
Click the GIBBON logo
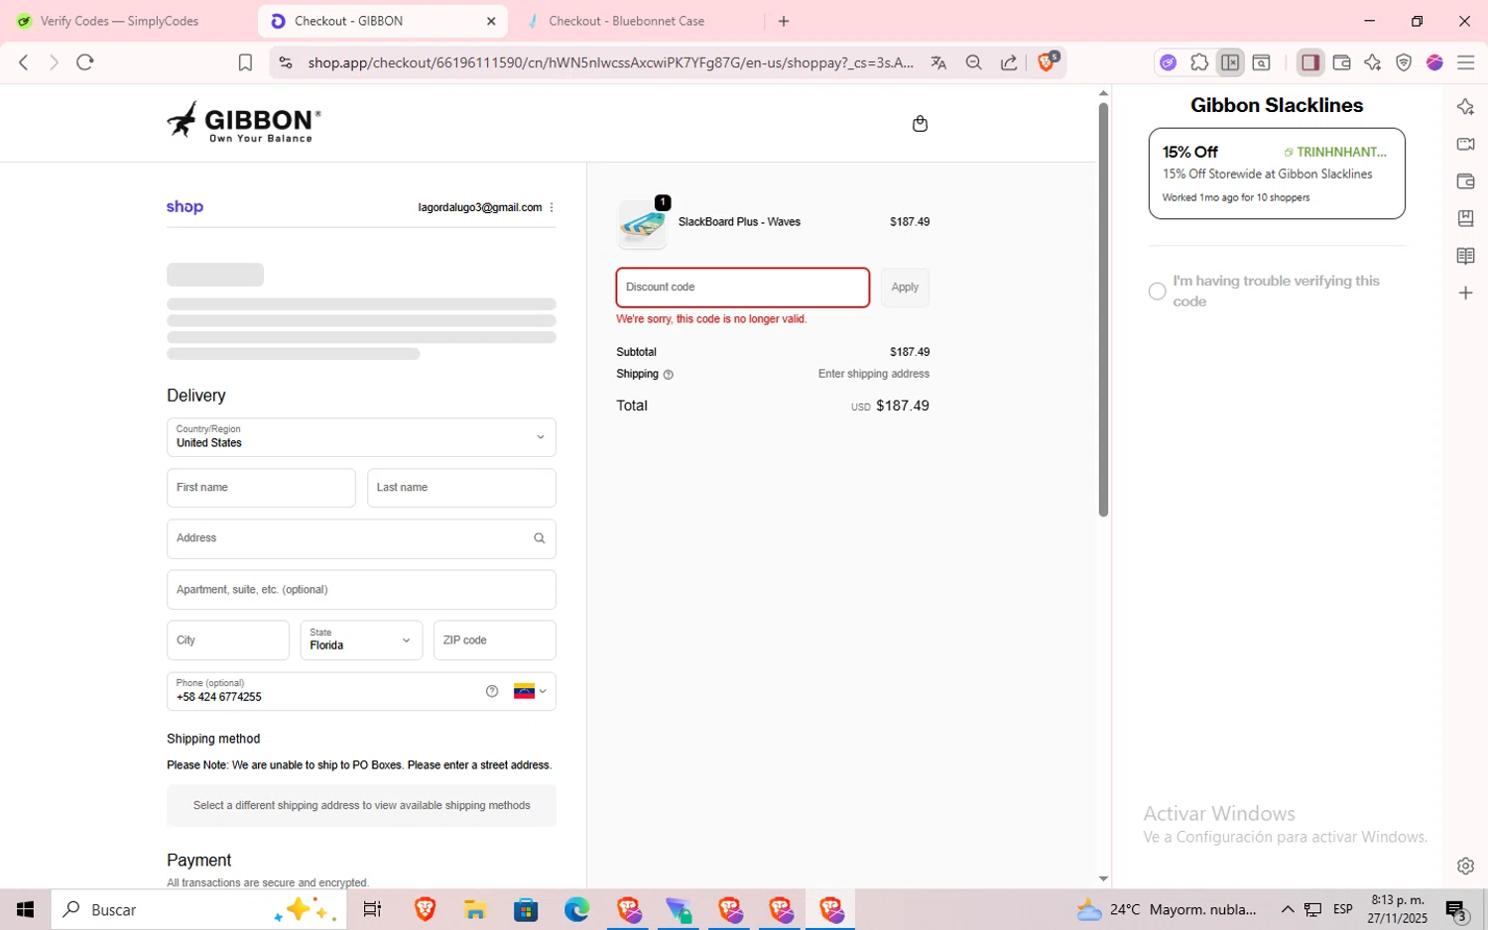pos(244,122)
